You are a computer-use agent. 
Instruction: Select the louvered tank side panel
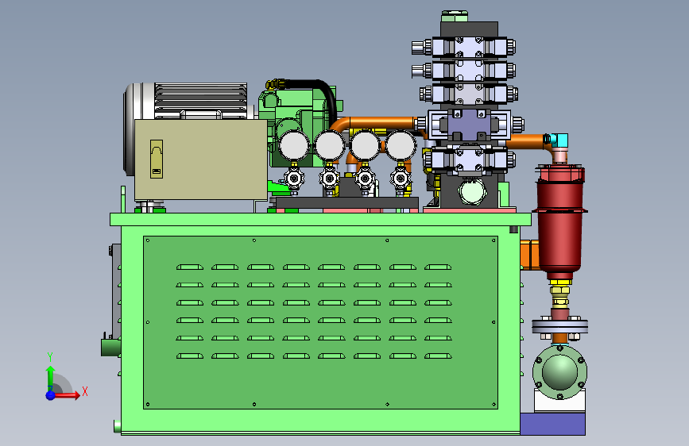pos(320,322)
